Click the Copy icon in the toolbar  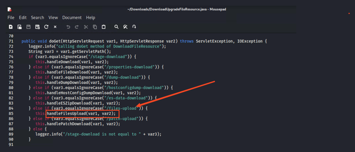tap(95, 27)
